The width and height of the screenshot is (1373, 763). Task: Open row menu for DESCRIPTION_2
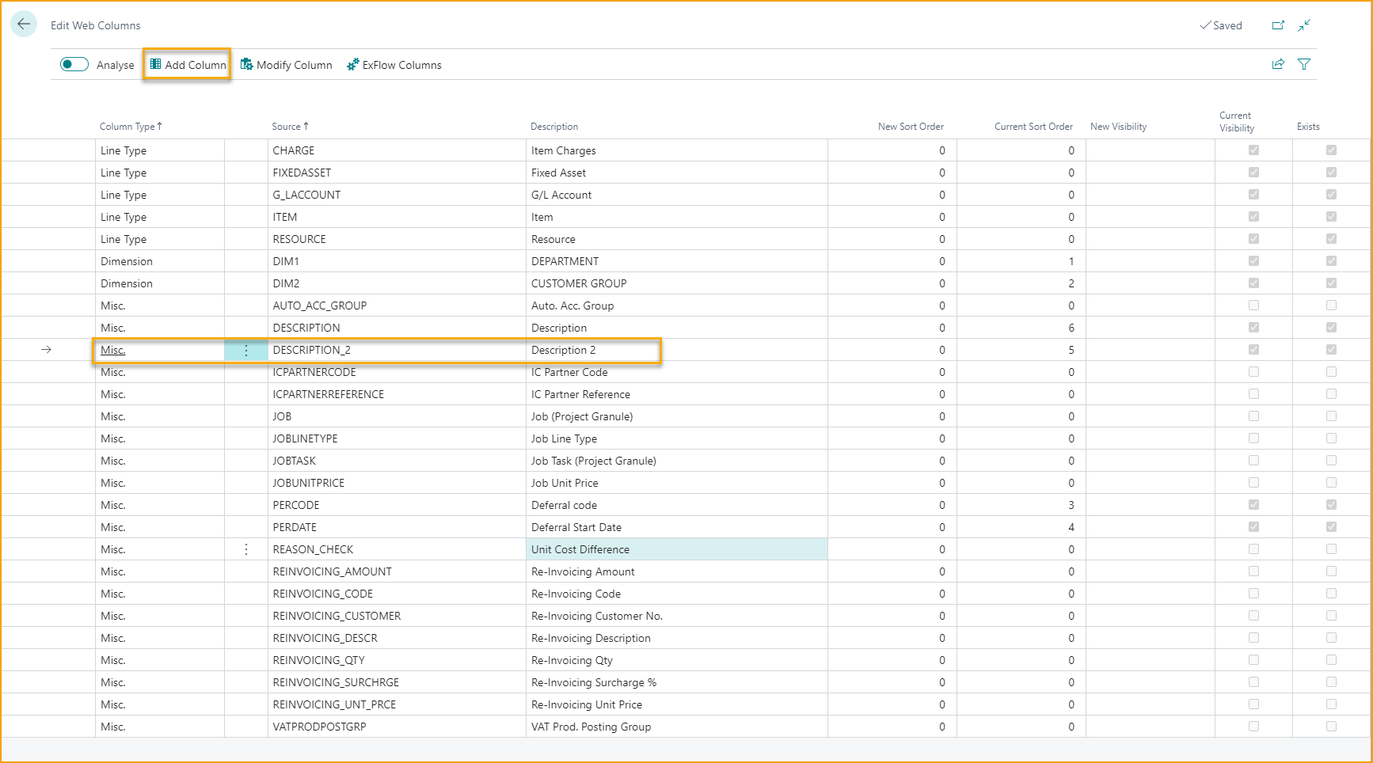pos(246,350)
